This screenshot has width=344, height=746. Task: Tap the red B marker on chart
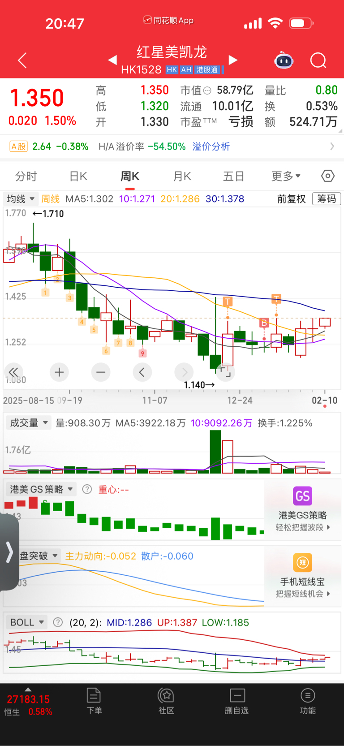(x=264, y=323)
